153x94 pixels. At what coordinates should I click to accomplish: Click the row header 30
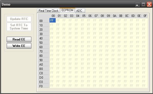43,34
